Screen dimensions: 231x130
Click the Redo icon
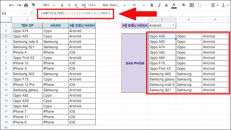(19, 5)
